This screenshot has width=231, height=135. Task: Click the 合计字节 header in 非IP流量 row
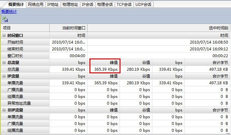coord(220,110)
